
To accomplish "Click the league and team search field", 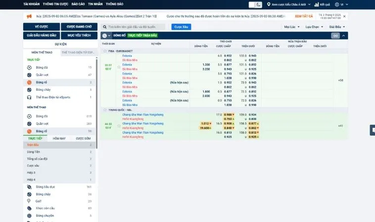I will (136, 27).
